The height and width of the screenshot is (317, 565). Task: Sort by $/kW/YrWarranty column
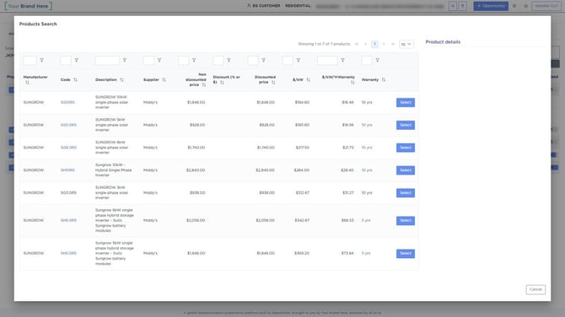(352, 83)
